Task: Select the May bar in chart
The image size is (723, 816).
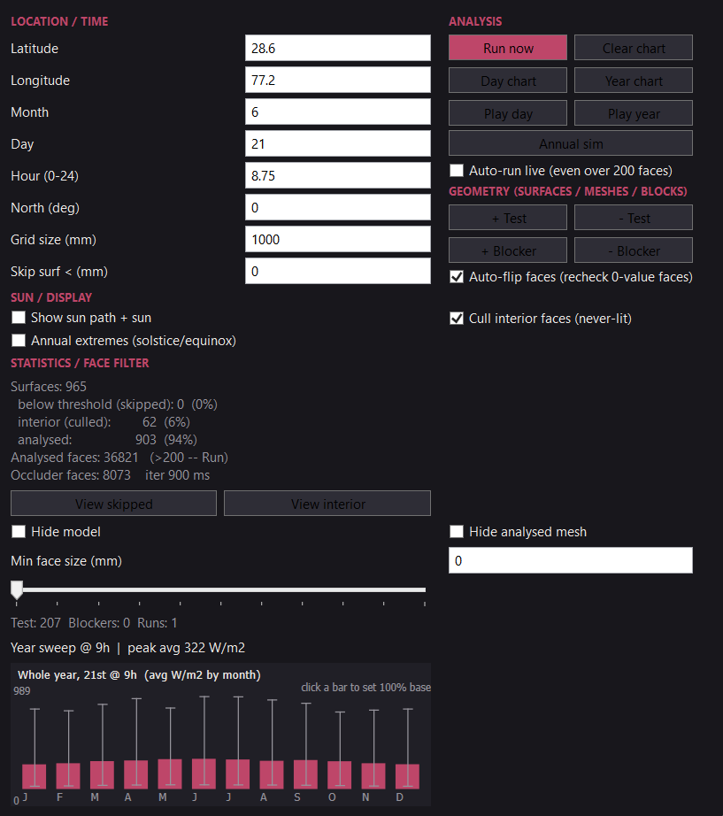Action: coord(170,774)
